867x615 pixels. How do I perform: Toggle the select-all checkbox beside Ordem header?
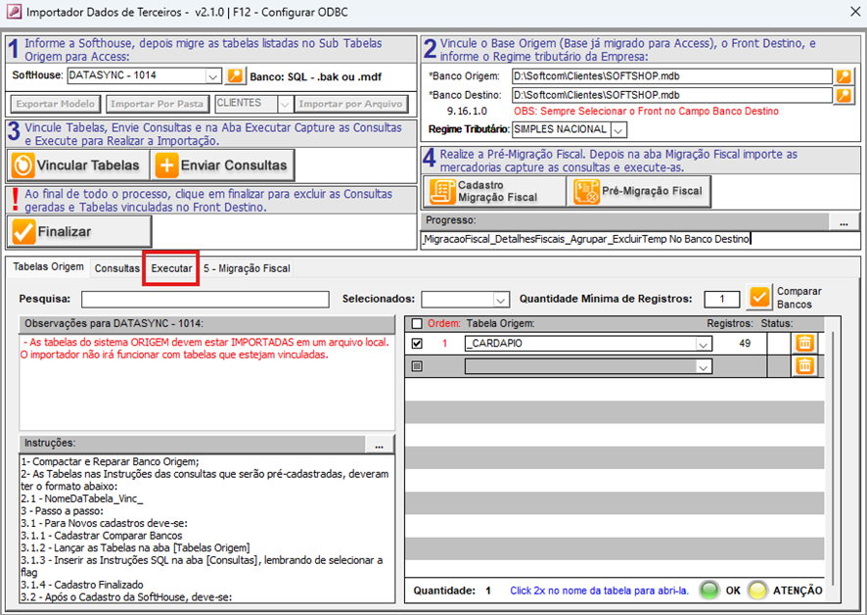tap(418, 324)
